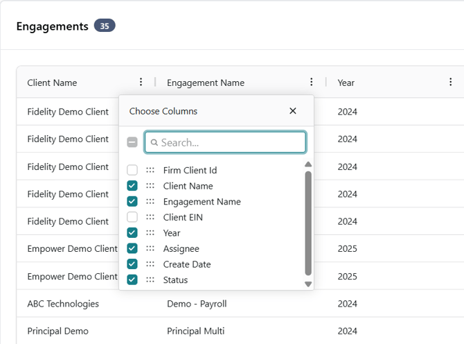Grab the Engagement Name drag handle
This screenshot has height=344, width=464.
pyautogui.click(x=150, y=202)
